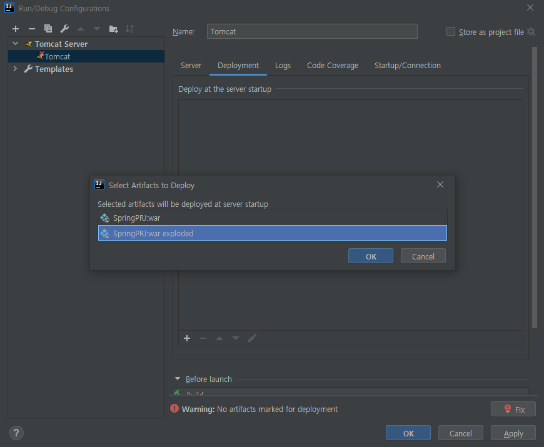Image resolution: width=544 pixels, height=447 pixels.
Task: Switch to the Server tab
Action: pyautogui.click(x=191, y=65)
